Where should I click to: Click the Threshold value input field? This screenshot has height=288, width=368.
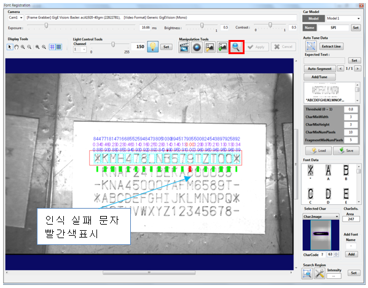351,110
